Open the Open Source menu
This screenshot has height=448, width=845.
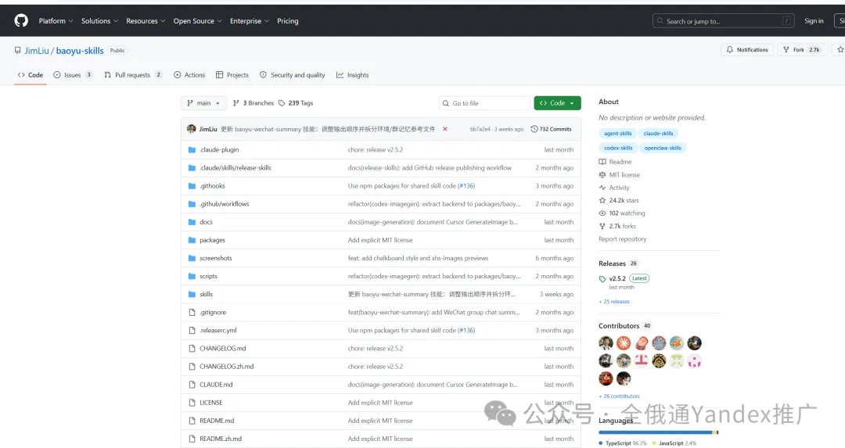pos(197,21)
